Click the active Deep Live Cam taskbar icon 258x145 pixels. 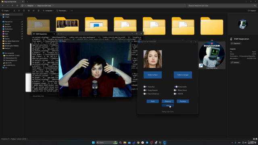(165, 143)
